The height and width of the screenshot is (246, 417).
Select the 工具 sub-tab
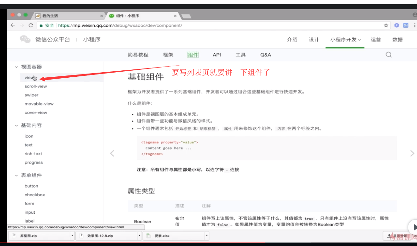click(x=241, y=55)
